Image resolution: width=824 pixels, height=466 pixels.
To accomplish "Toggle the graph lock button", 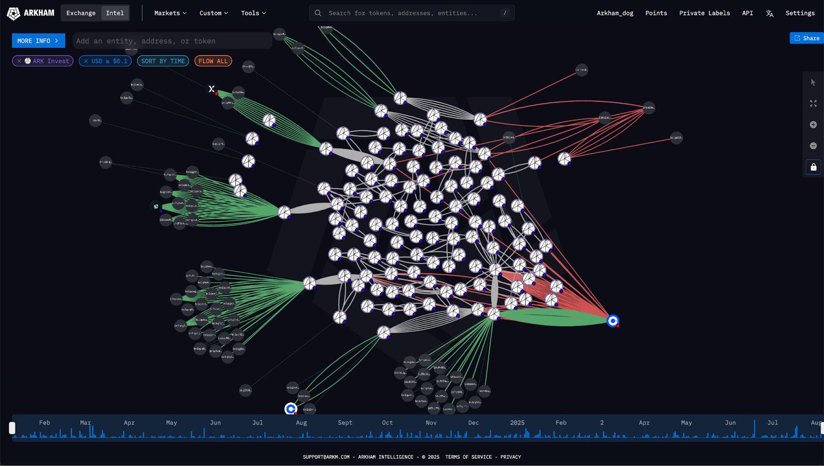I will (813, 167).
